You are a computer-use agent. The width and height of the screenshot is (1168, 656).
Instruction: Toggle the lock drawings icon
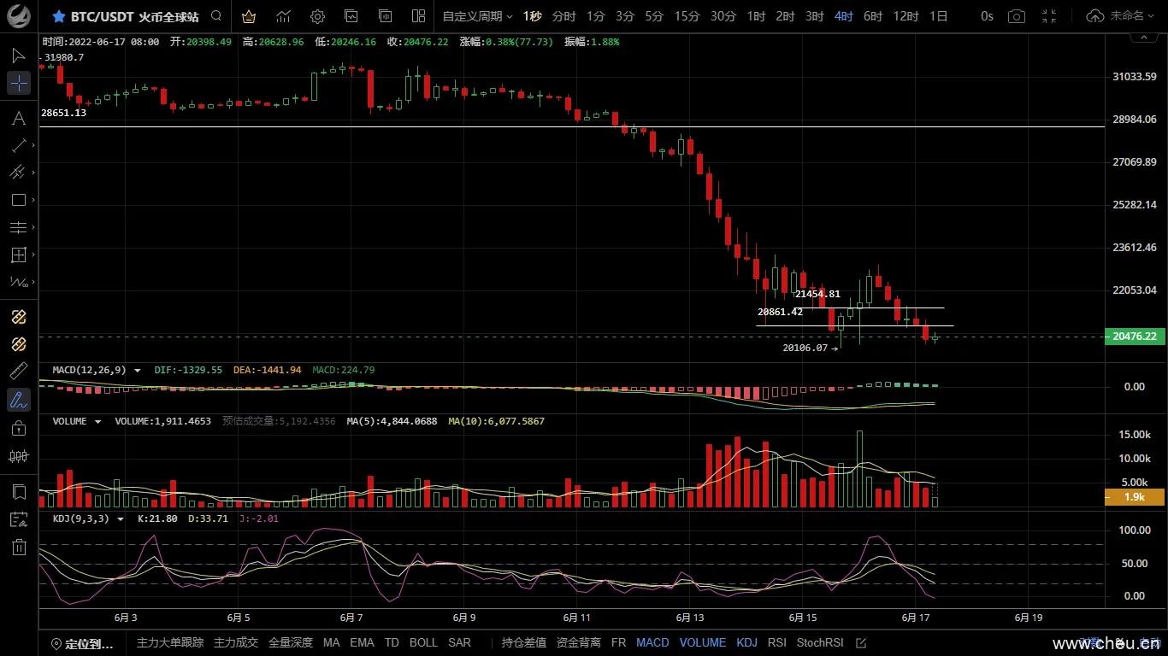[18, 428]
